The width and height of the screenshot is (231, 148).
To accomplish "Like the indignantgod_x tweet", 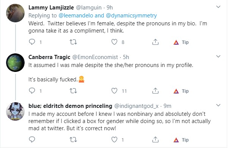I will [x=114, y=139].
